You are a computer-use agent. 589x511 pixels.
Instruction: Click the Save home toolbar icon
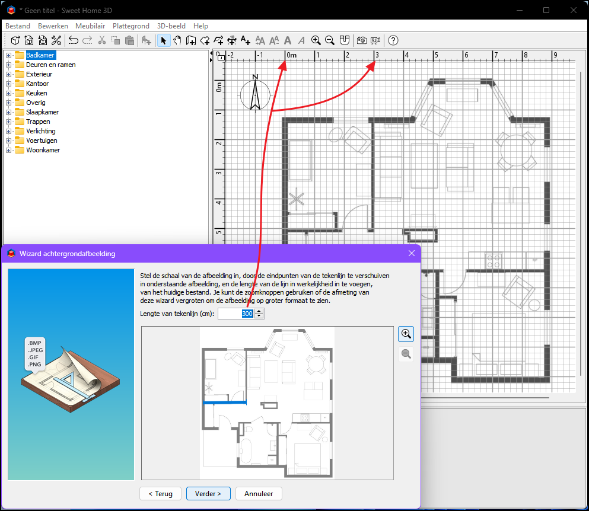click(43, 40)
